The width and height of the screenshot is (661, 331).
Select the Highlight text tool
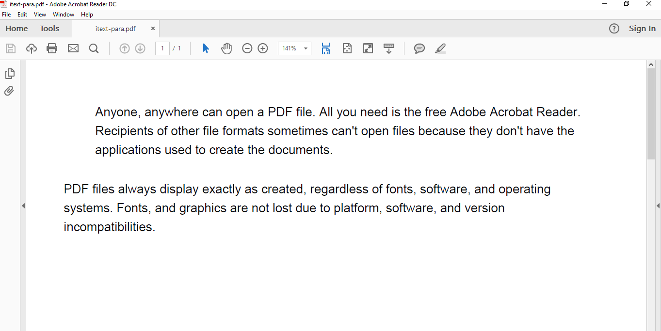[x=440, y=48]
